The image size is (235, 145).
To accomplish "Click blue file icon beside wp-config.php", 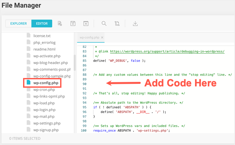I will (x=29, y=82).
